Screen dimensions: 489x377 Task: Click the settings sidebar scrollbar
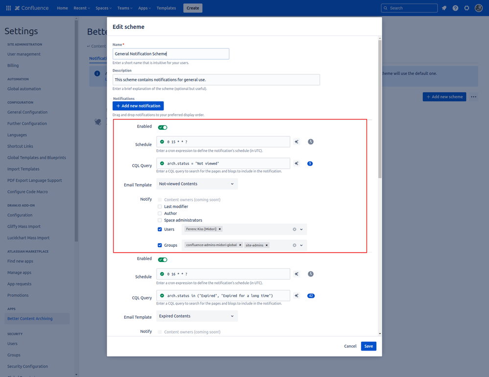76,131
